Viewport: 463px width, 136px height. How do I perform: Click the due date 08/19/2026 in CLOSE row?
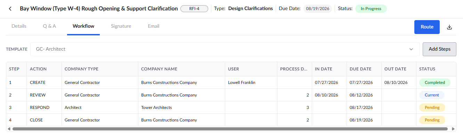(x=361, y=120)
